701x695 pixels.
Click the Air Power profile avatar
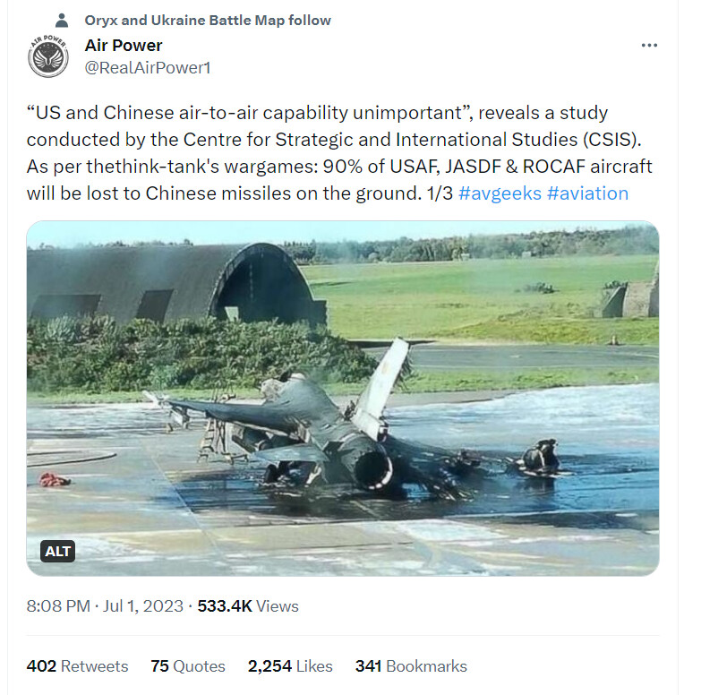click(48, 56)
